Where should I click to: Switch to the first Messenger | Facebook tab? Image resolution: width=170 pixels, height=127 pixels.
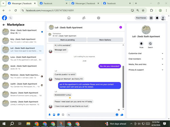pyautogui.click(x=22, y=3)
